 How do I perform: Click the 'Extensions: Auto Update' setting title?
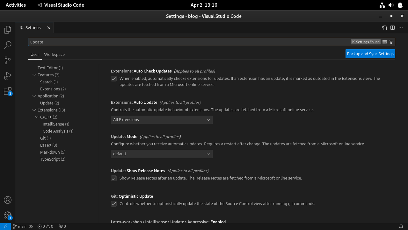click(134, 102)
